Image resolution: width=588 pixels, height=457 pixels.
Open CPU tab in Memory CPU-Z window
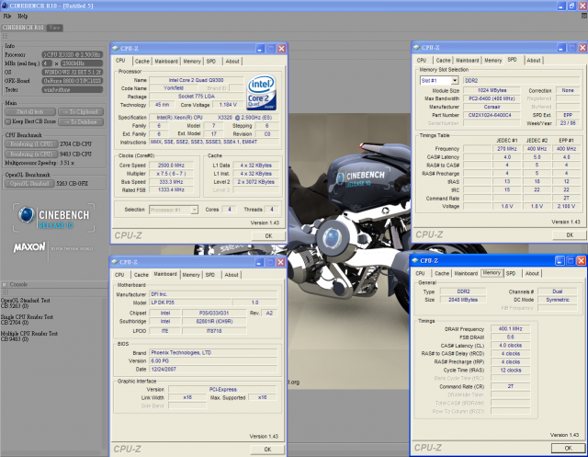(x=421, y=273)
